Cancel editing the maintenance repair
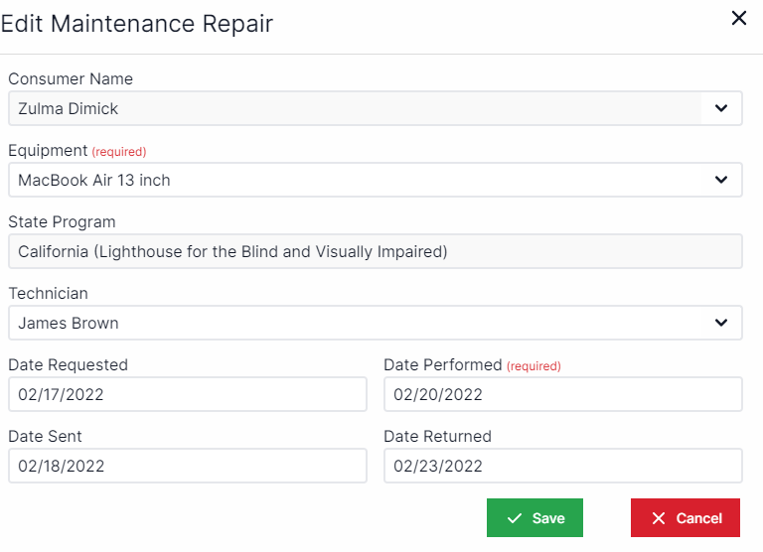 click(686, 518)
